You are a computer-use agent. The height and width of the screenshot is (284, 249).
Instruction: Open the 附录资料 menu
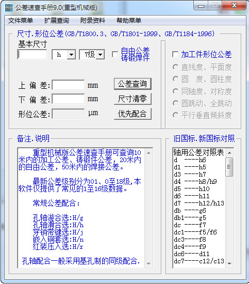click(93, 21)
